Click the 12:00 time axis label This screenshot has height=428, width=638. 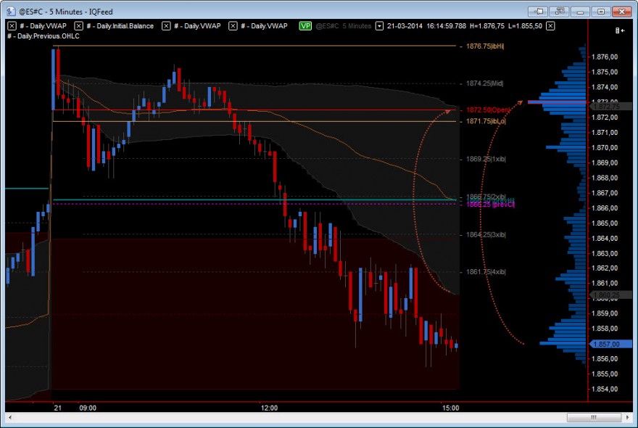pyautogui.click(x=269, y=408)
